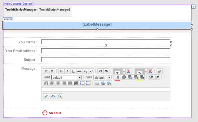
Task: Center align the text
Action: tap(58, 83)
